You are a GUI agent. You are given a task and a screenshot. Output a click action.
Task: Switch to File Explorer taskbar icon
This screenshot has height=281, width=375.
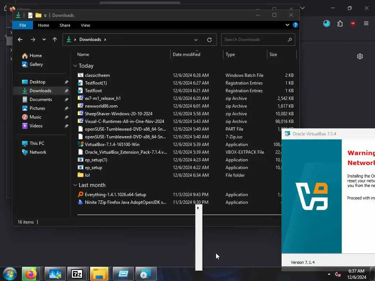[100, 274]
